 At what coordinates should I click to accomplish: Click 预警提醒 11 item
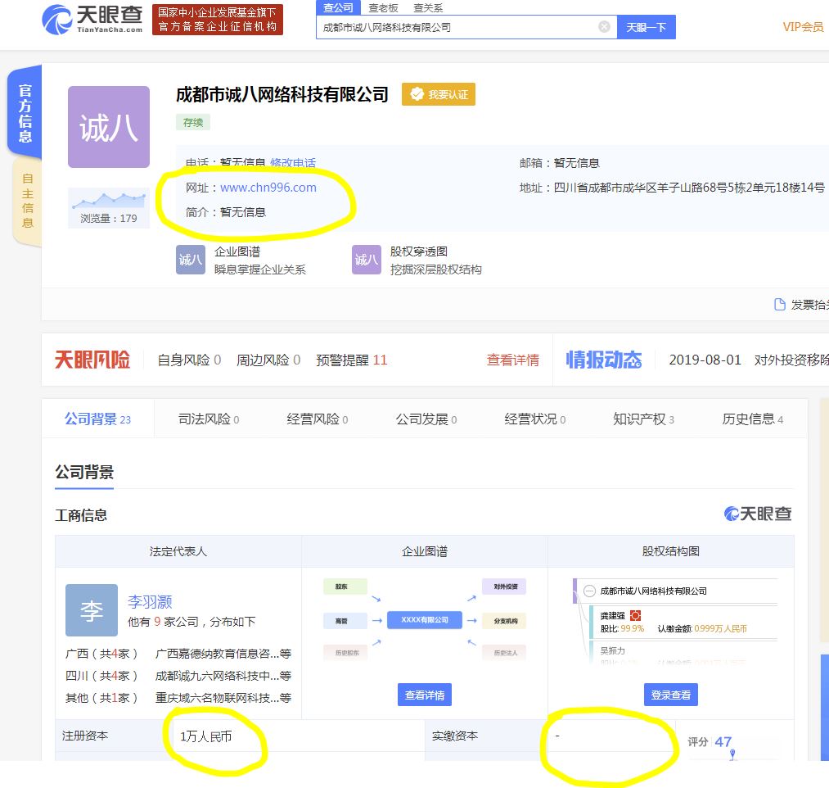point(352,360)
